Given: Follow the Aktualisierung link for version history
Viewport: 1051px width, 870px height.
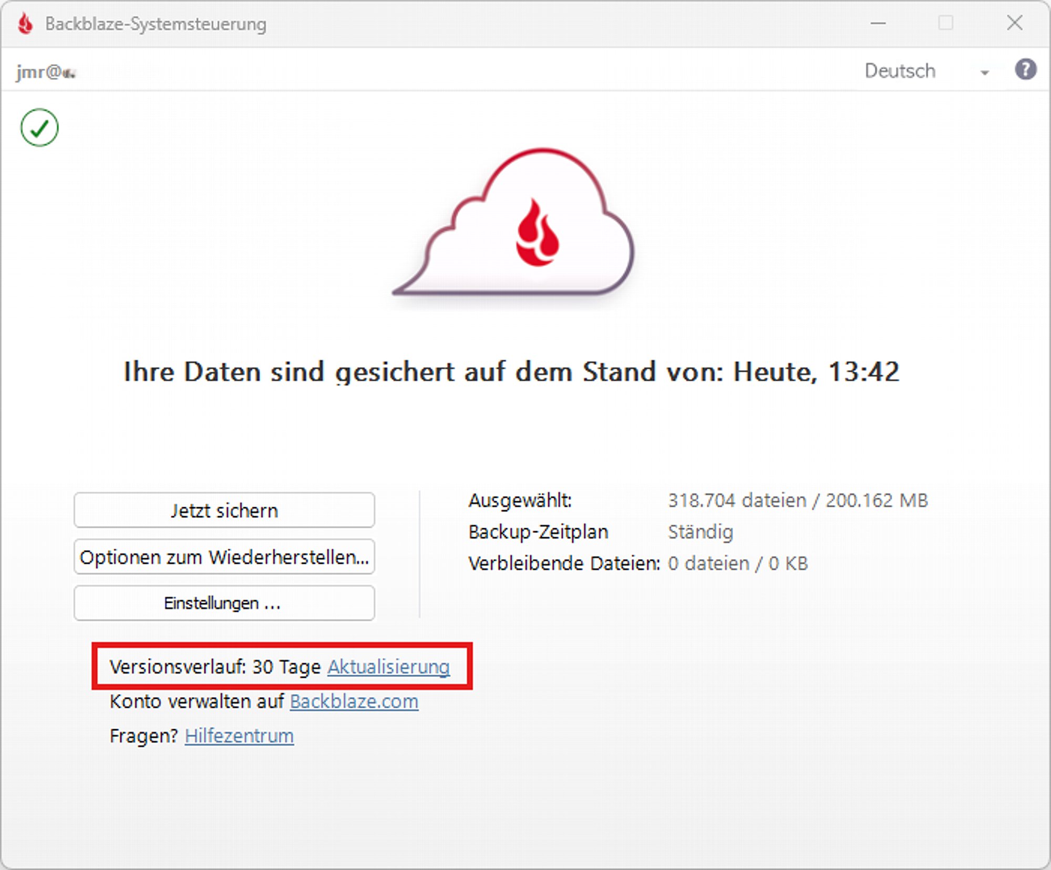Looking at the screenshot, I should click(388, 666).
